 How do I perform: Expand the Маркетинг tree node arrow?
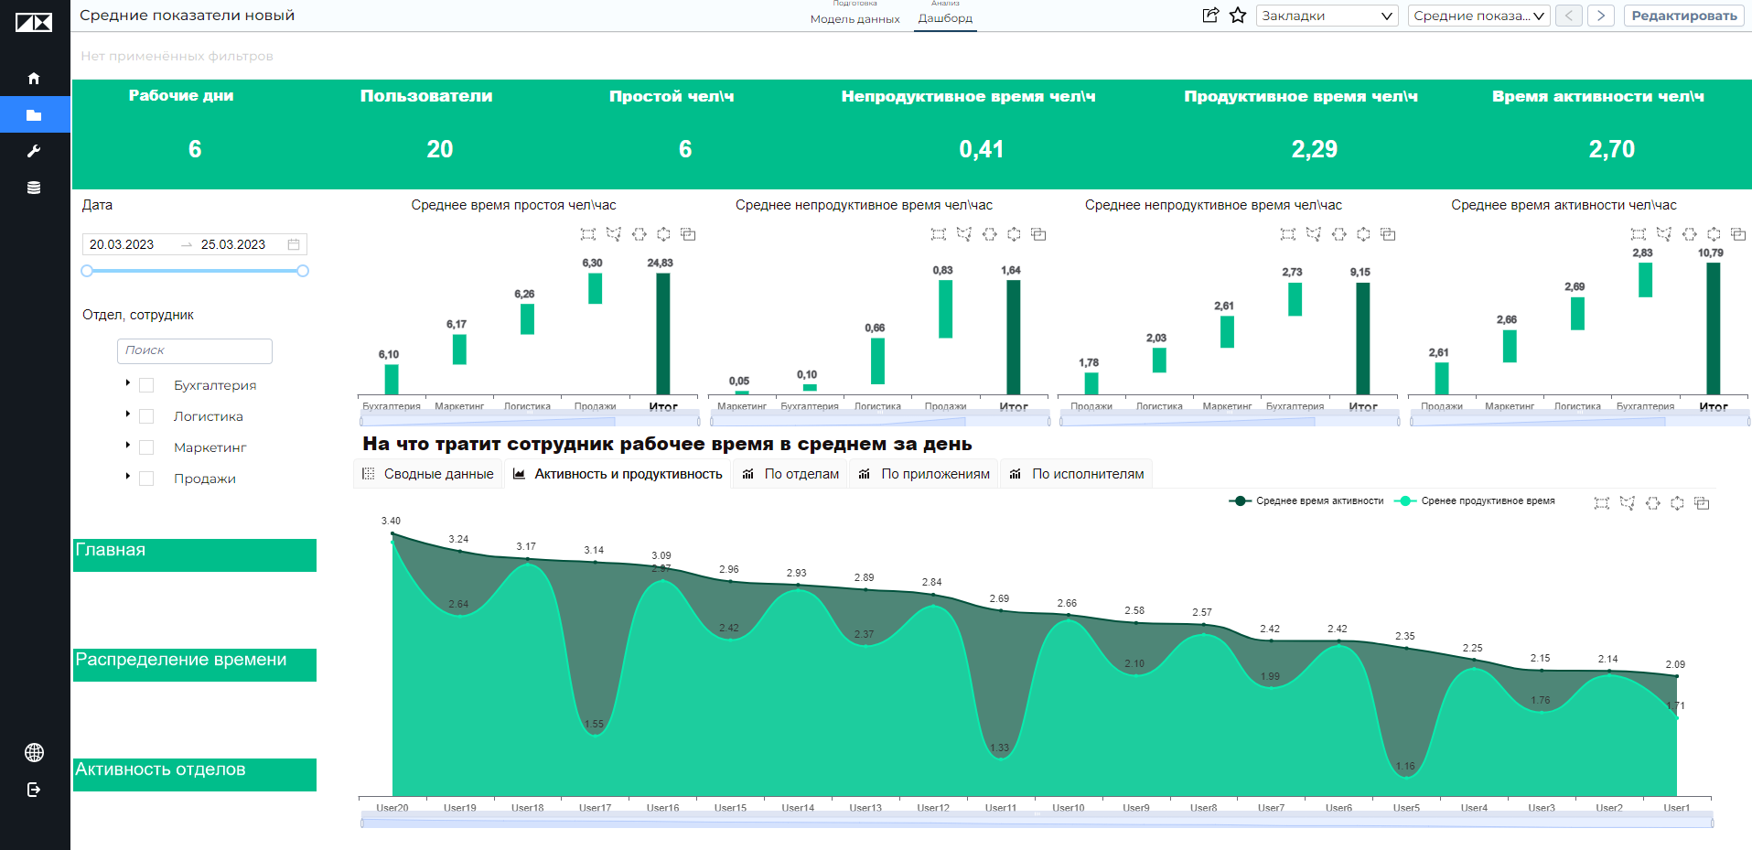pos(128,446)
